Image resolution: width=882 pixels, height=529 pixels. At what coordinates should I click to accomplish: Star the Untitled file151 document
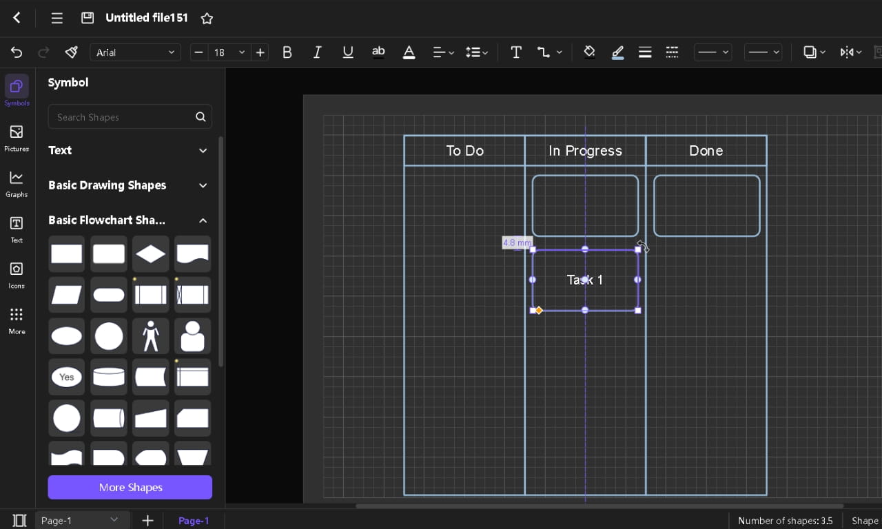(x=207, y=19)
